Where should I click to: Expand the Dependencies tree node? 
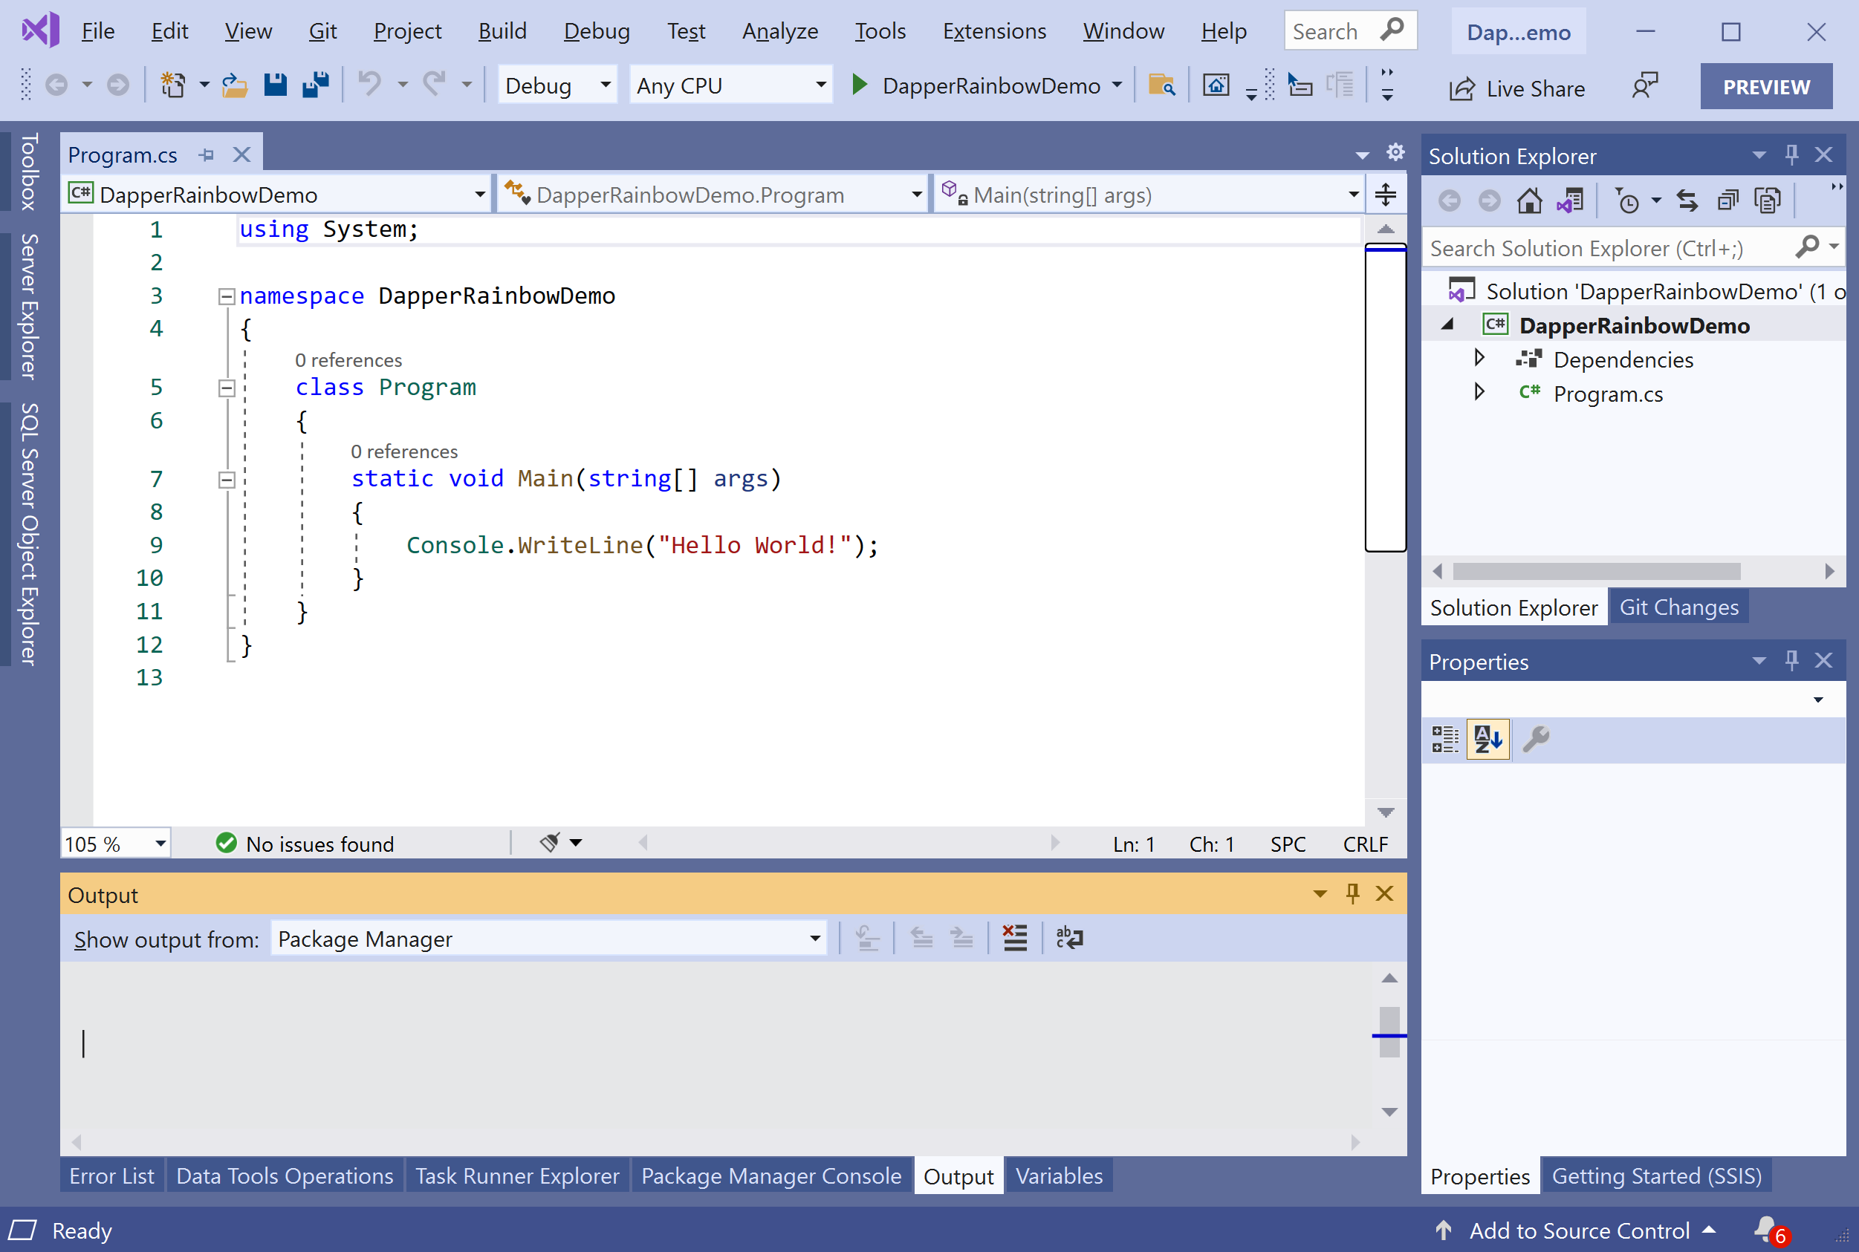[1479, 358]
